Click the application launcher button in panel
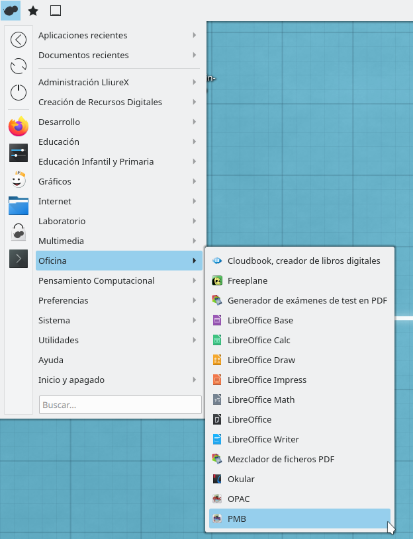 [11, 11]
